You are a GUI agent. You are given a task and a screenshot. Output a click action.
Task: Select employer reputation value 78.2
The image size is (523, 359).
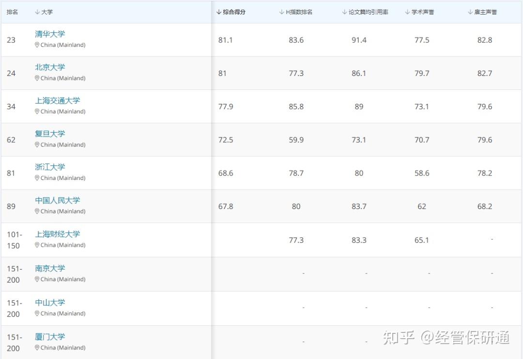(485, 173)
